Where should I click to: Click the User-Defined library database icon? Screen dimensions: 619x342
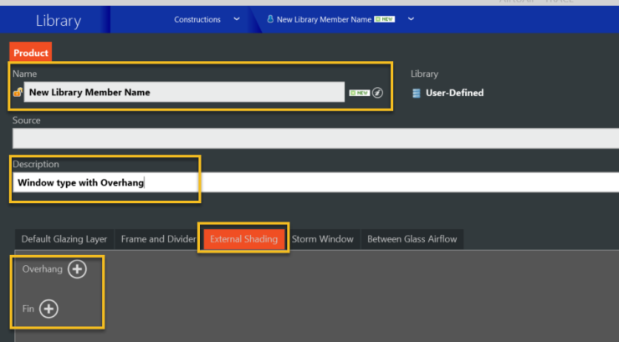[x=416, y=93]
